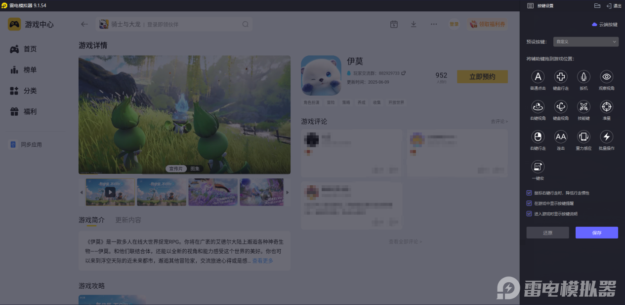Open the 预设按键 preset keys dropdown
Viewport: 625px width, 305px height.
point(585,41)
